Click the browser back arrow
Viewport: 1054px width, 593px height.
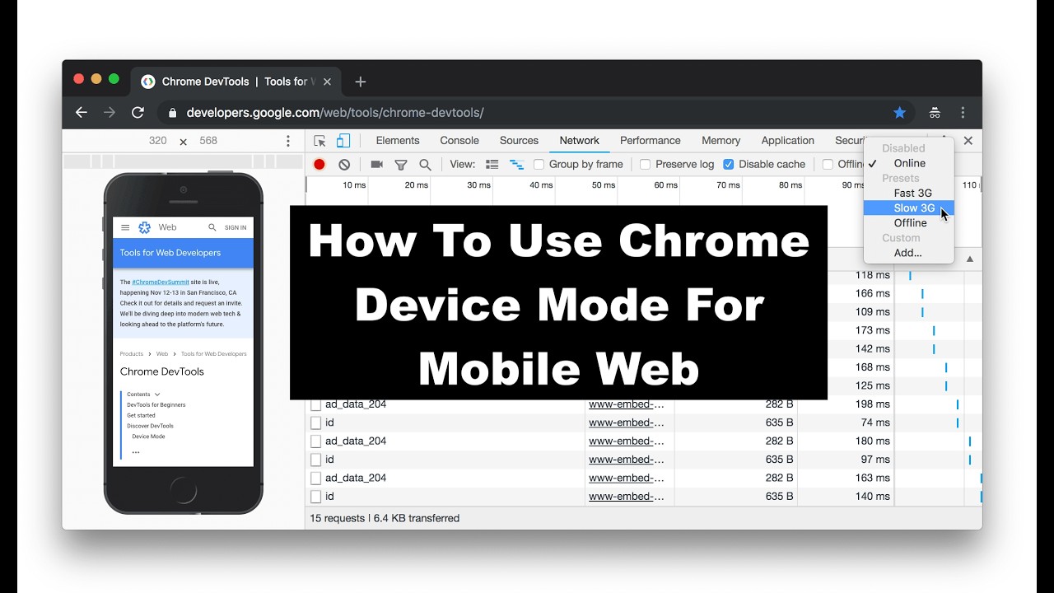point(81,112)
